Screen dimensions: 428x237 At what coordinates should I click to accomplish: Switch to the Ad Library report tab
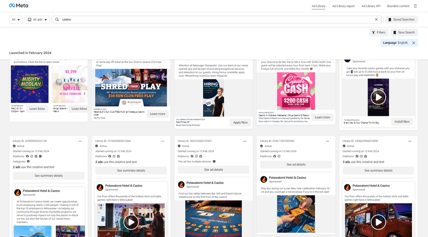[x=343, y=6]
